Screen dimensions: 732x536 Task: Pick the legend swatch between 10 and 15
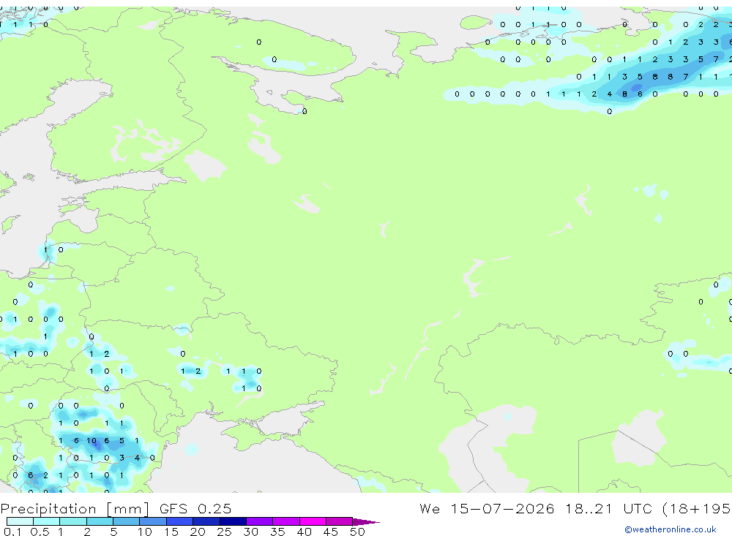pos(153,521)
